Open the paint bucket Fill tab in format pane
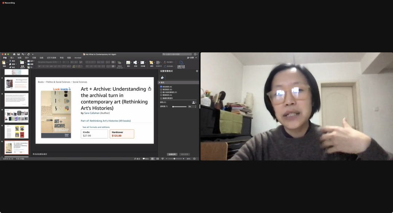Viewport: 393px width, 213px height. click(x=162, y=77)
